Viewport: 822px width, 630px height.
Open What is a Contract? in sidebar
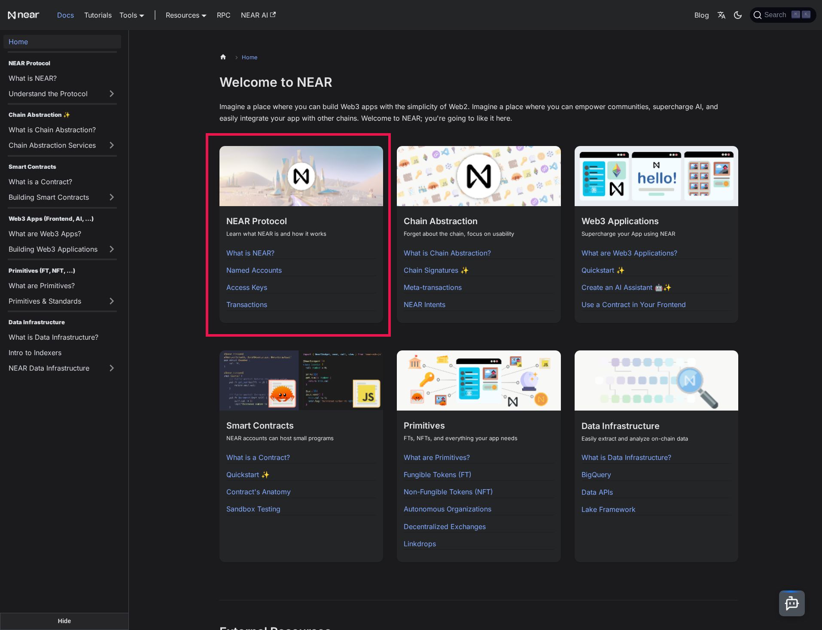[x=40, y=182]
